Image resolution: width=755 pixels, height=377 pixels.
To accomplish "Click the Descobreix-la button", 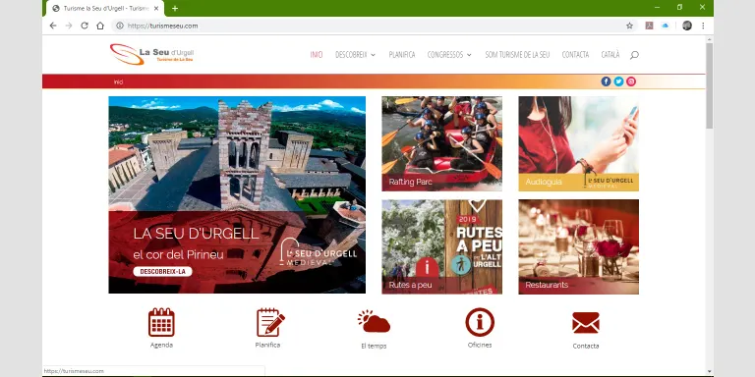I will click(x=162, y=272).
